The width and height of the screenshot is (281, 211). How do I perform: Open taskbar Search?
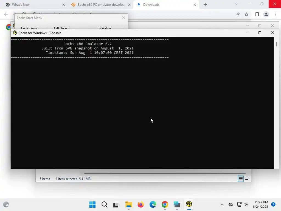[105, 204]
